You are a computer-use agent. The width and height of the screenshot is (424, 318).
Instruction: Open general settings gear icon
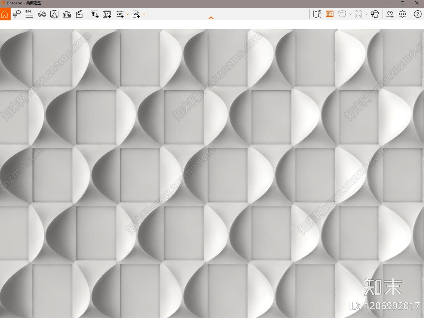(x=402, y=14)
